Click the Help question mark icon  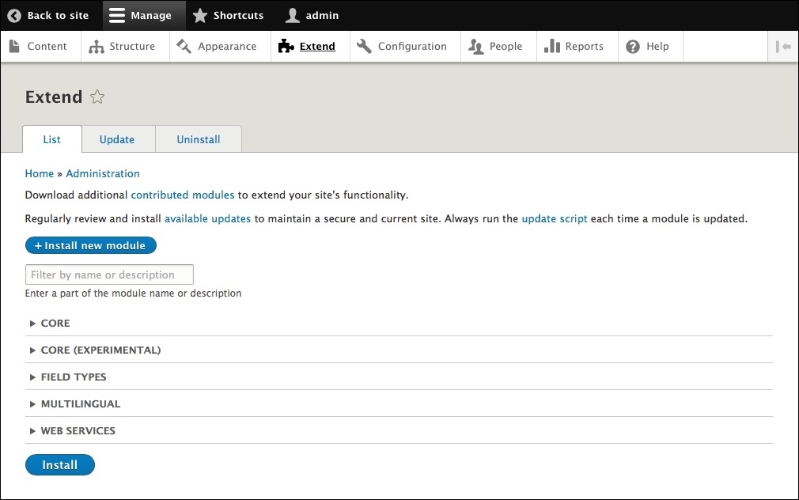point(633,47)
